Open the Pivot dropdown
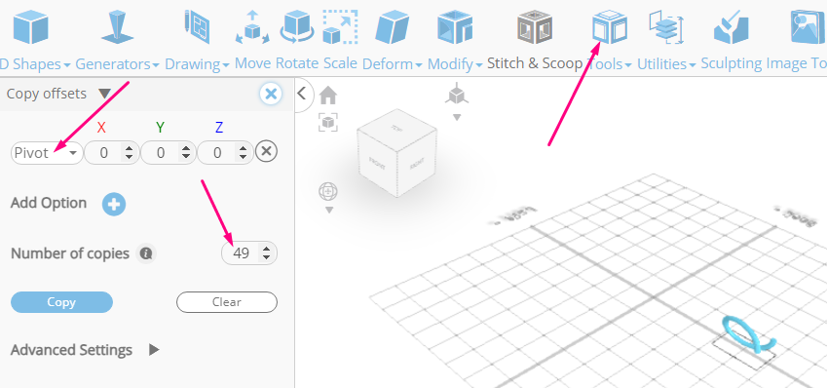 tap(47, 153)
